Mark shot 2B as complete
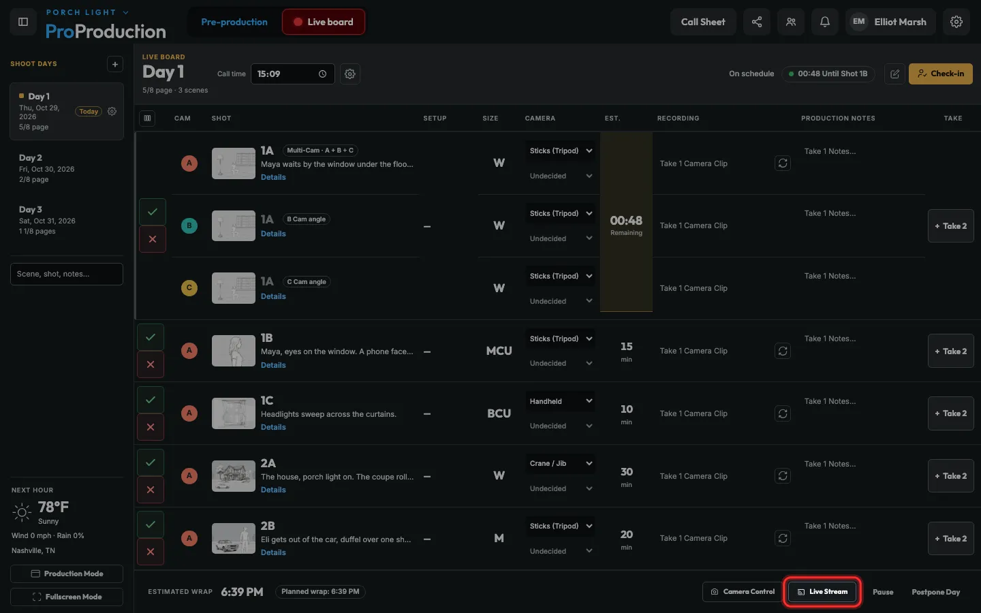The width and height of the screenshot is (981, 613). pos(151,524)
